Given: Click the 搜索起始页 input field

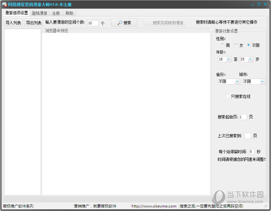Looking at the screenshot, I should (x=243, y=117).
